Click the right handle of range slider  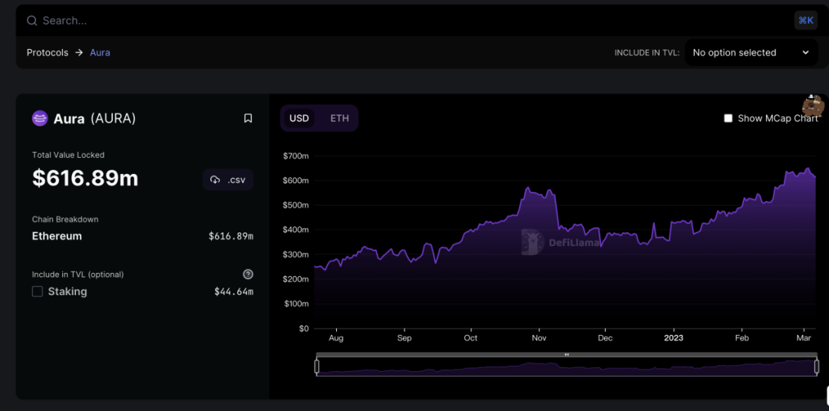pyautogui.click(x=817, y=367)
